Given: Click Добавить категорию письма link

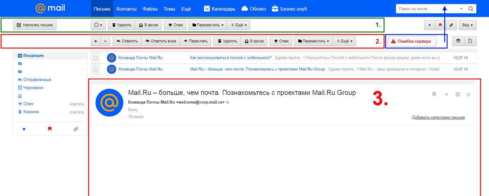Looking at the screenshot, I should [x=438, y=117].
